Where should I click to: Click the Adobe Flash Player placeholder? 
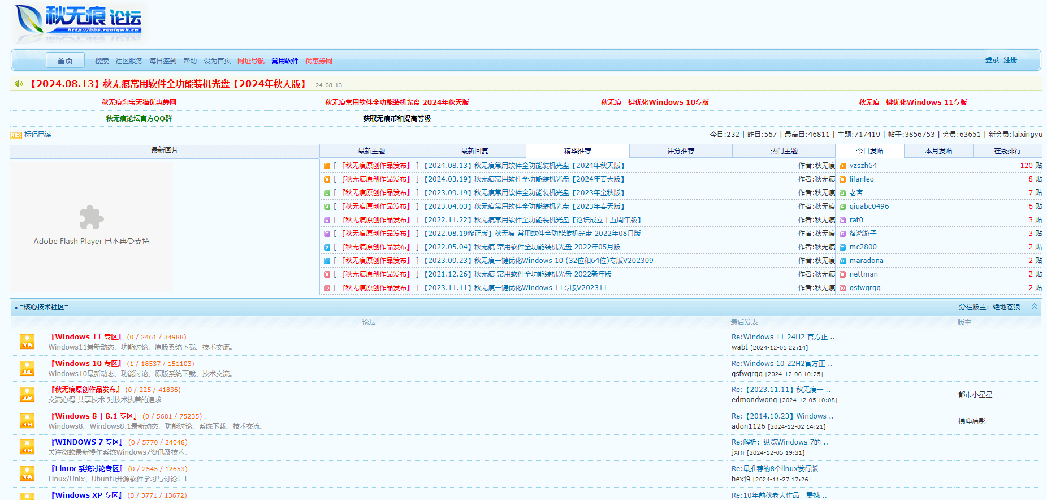point(92,226)
